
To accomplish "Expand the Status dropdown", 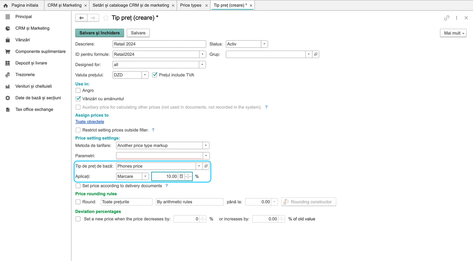I will click(264, 44).
